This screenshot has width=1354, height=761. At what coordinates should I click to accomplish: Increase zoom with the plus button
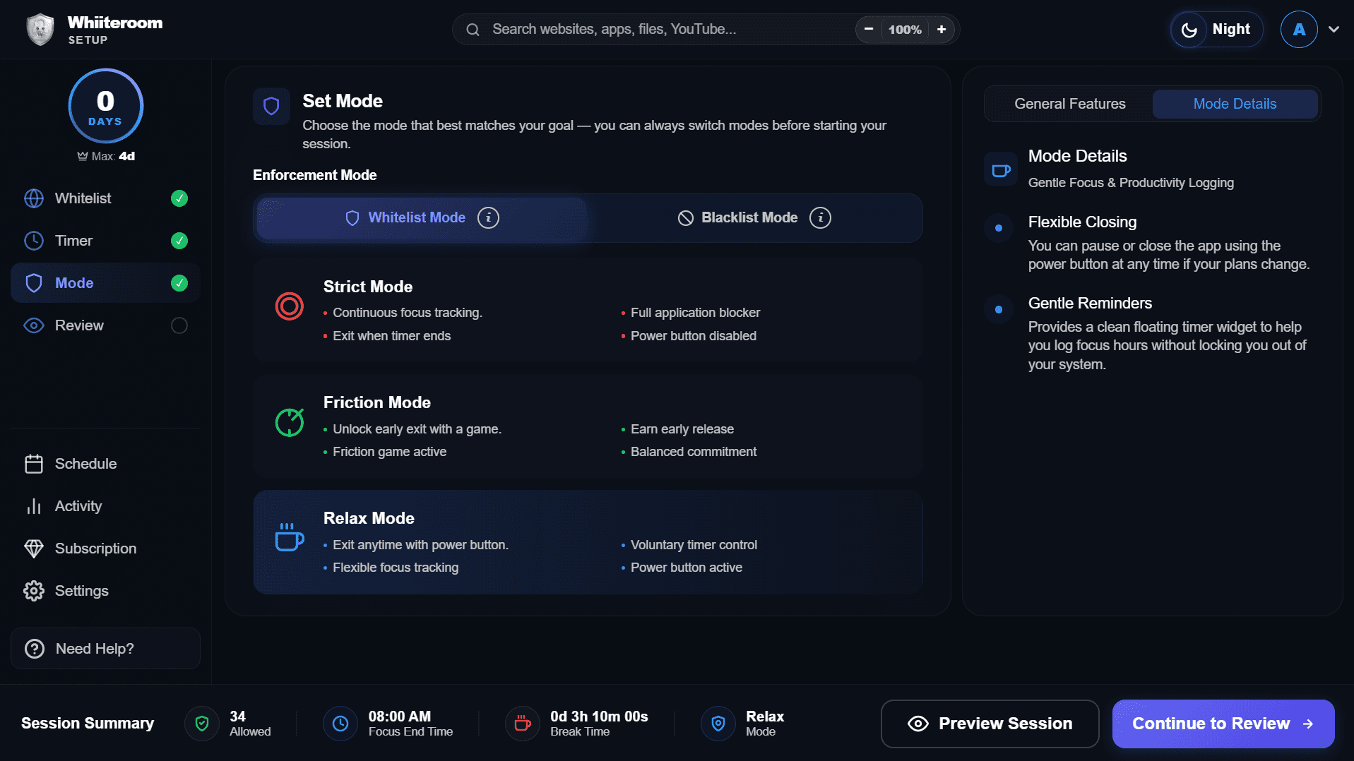tap(942, 30)
